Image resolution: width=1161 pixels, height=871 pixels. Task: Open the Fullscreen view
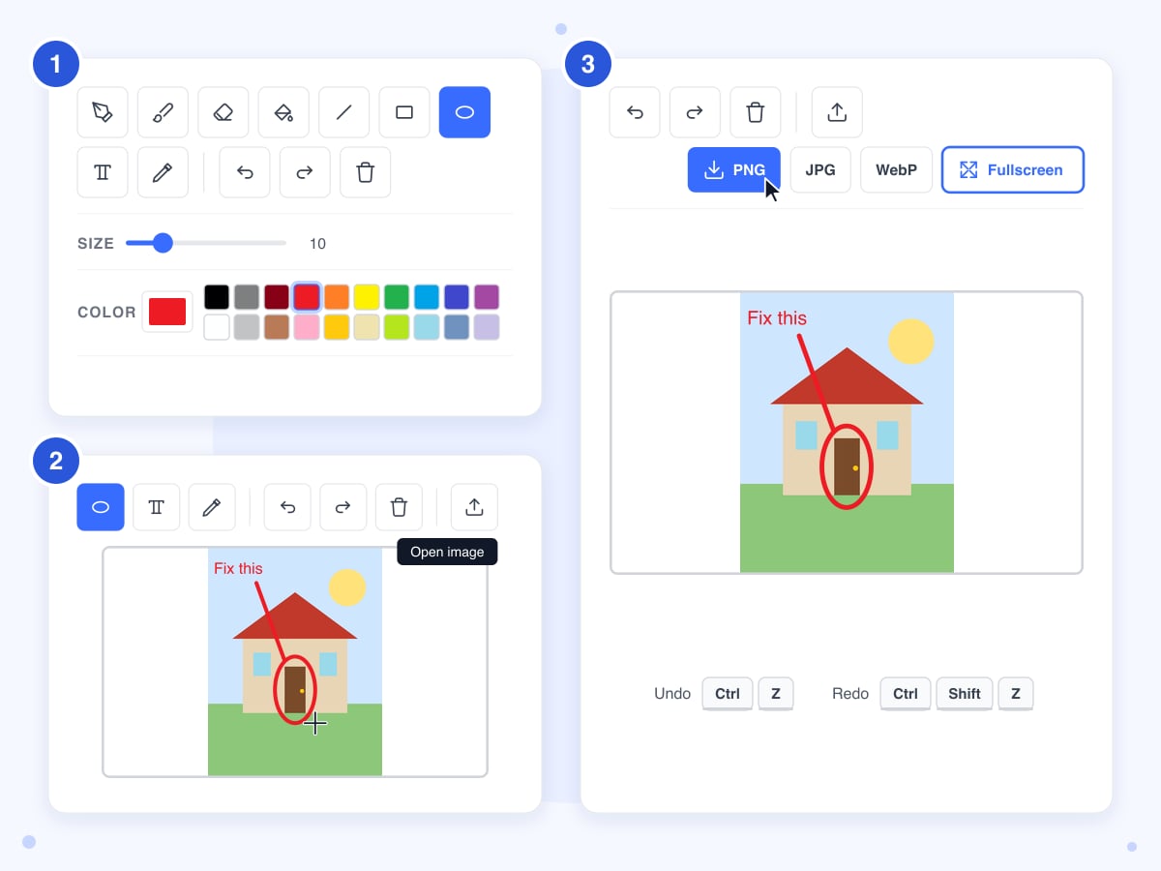[x=1013, y=169]
